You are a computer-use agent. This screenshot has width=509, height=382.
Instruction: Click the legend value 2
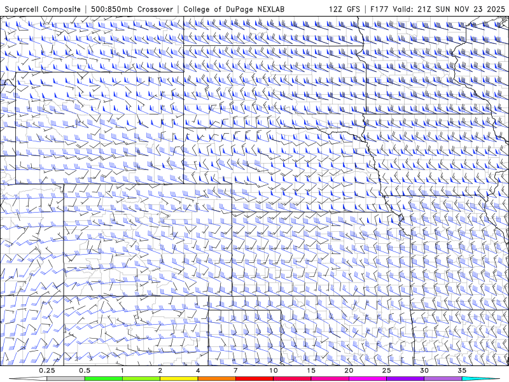pyautogui.click(x=160, y=371)
